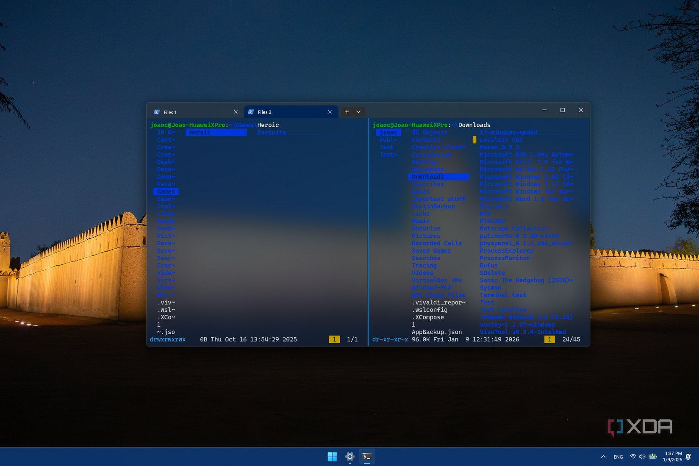Screen dimensions: 699x466
Task: Select the Fortnite entry in the left pane
Action: [x=272, y=132]
